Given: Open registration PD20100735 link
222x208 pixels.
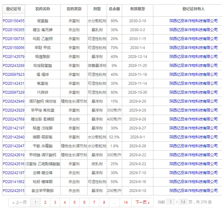Looking at the screenshot, I should 14,39.
